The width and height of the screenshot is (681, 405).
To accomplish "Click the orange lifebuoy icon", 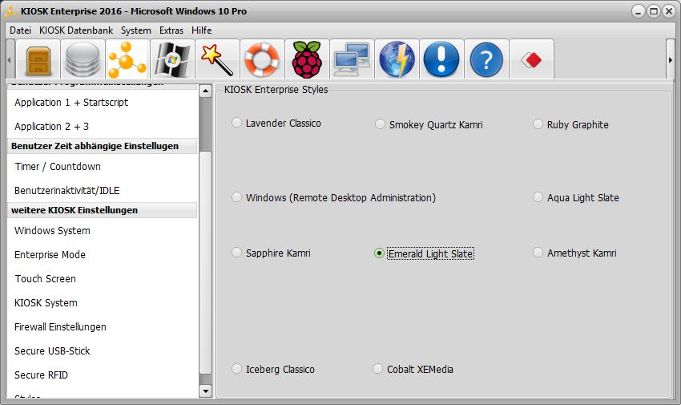I will click(x=262, y=59).
